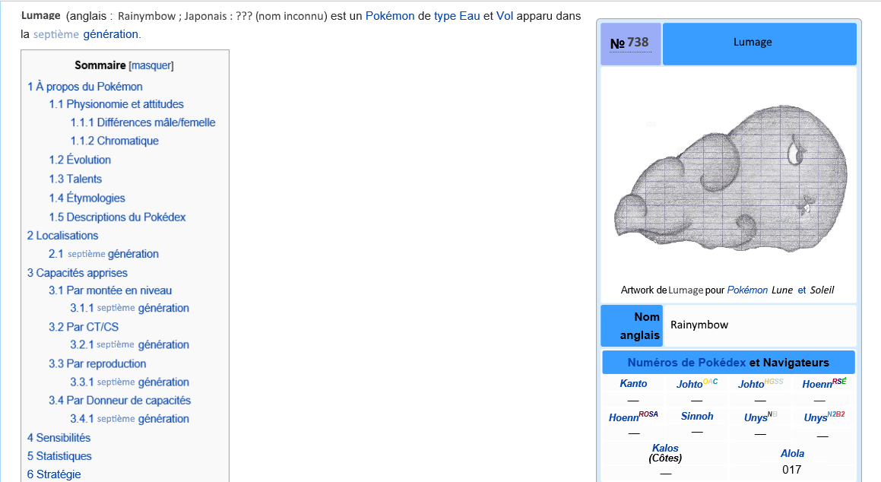
Task: Open section 1 À propos du Pokémon
Action: coord(85,87)
